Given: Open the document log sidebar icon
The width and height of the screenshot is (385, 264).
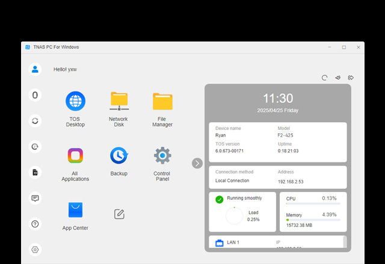Looking at the screenshot, I should tap(35, 172).
